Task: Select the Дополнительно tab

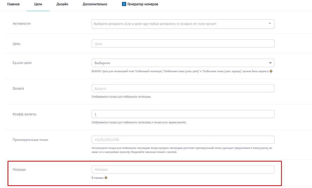Action: (95, 4)
